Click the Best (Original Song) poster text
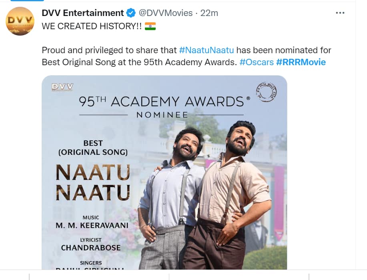This screenshot has width=367, height=280. pos(93,148)
